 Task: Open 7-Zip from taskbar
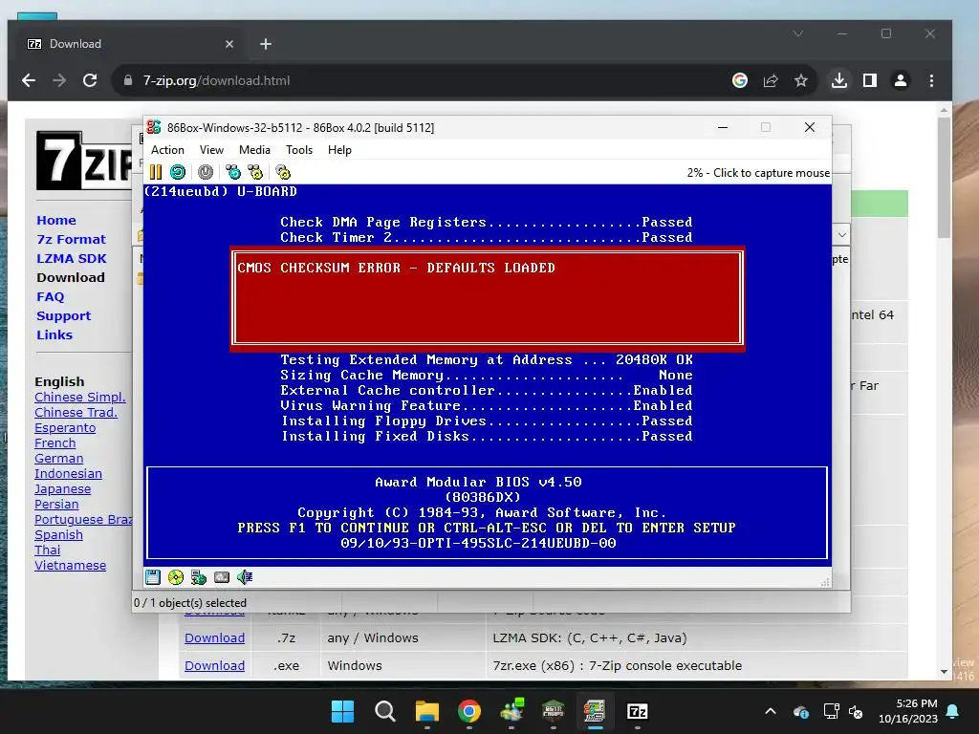[637, 711]
